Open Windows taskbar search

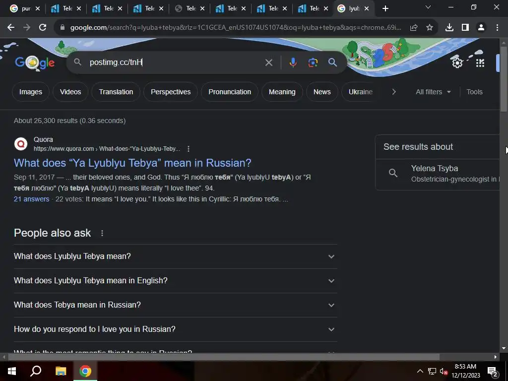(36, 371)
